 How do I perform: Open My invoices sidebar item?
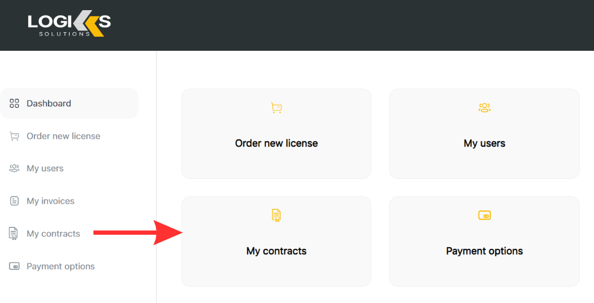(x=50, y=201)
